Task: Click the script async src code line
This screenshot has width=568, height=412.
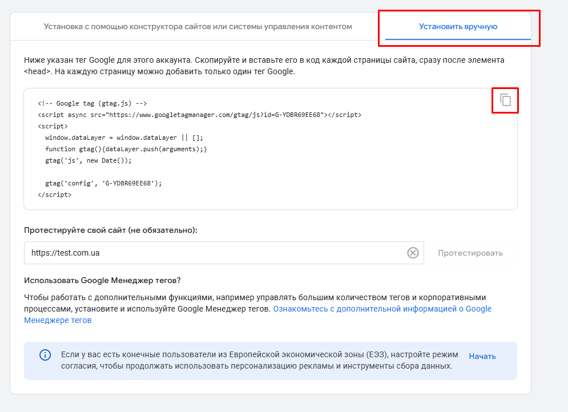Action: pos(199,115)
